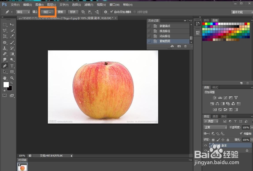Select the Pen tool in toolbox

click(x=5, y=66)
